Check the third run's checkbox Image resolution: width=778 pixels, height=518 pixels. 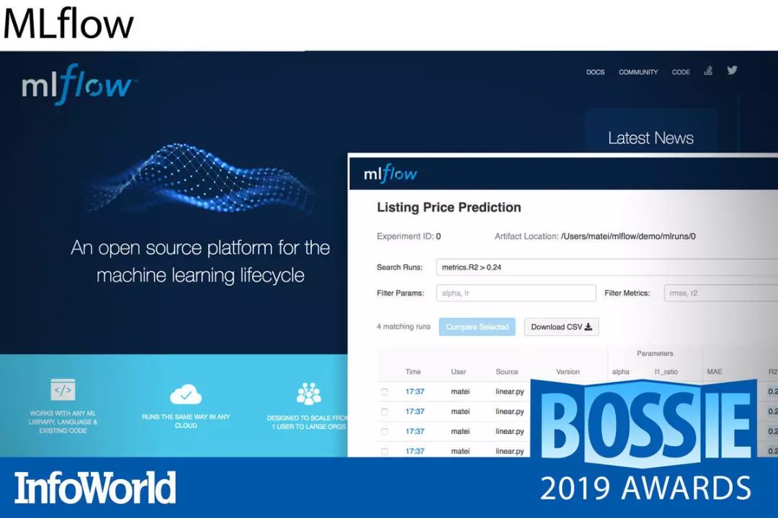[x=384, y=432]
